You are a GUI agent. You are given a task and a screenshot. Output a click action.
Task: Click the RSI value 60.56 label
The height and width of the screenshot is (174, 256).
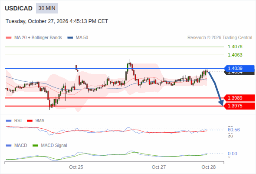(x=234, y=130)
